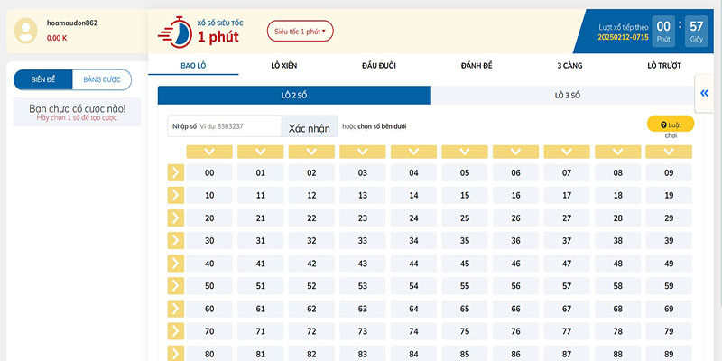The image size is (722, 361).
Task: Click yellow arrow for row starting with 60
Action: (176, 308)
